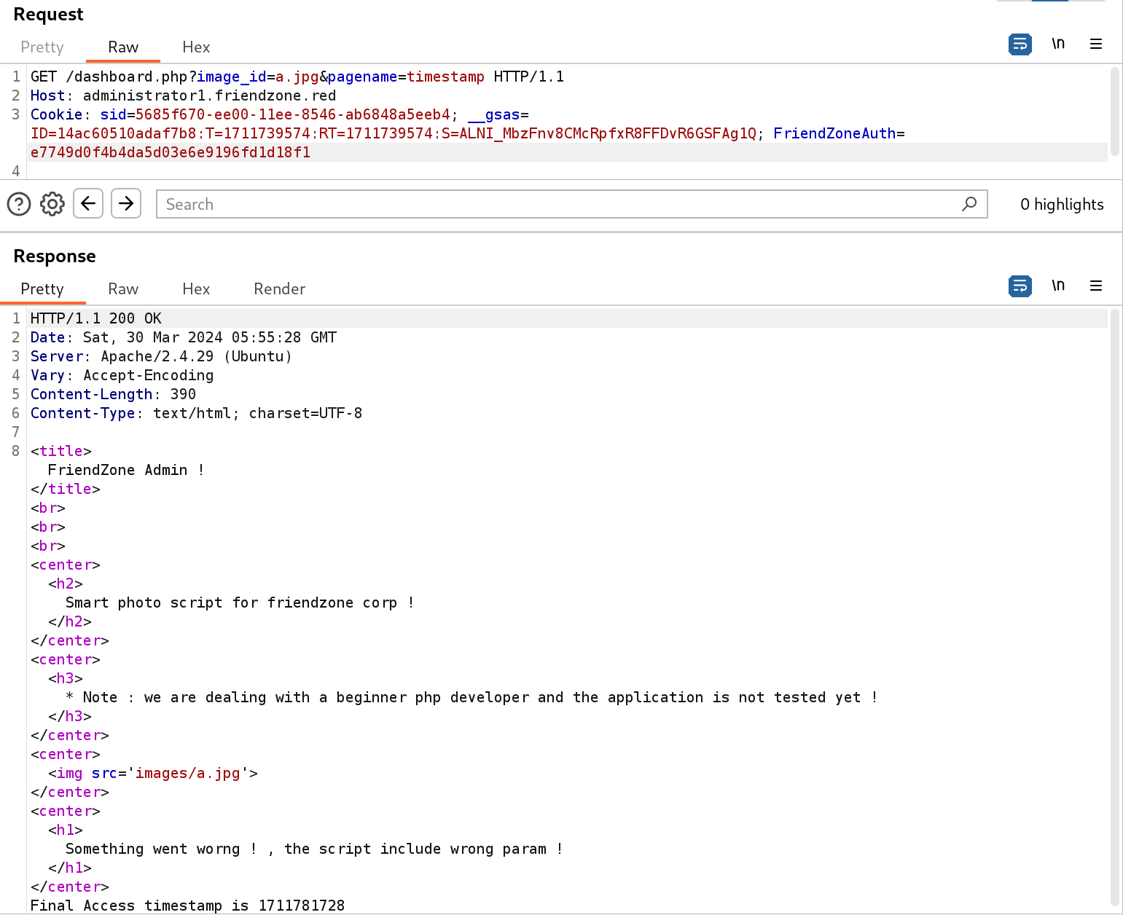Click the Request panel heading

click(49, 15)
